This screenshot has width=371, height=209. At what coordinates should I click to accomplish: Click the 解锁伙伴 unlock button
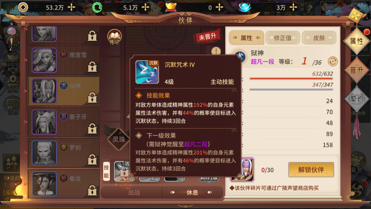click(311, 170)
